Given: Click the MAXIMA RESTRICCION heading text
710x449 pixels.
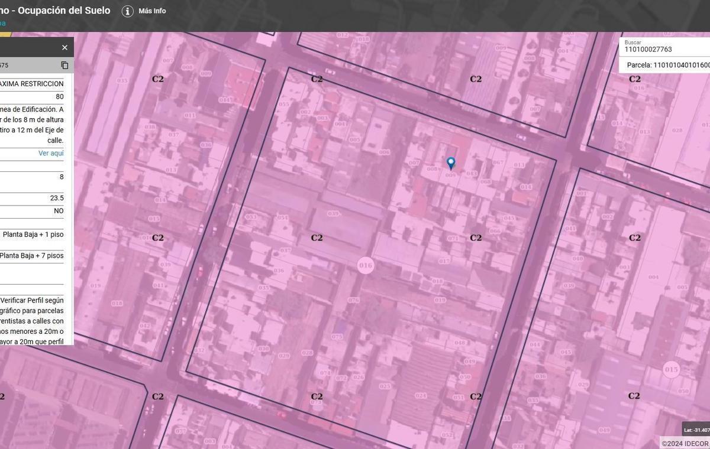Looking at the screenshot, I should (x=31, y=84).
